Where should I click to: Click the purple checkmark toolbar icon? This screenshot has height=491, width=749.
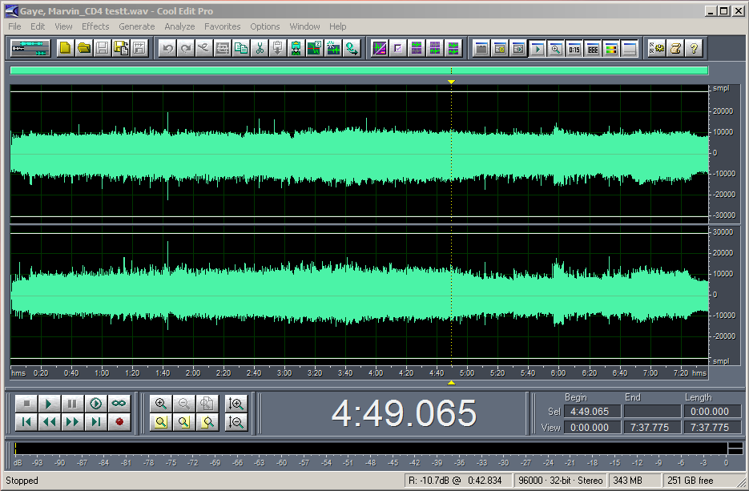[x=398, y=48]
